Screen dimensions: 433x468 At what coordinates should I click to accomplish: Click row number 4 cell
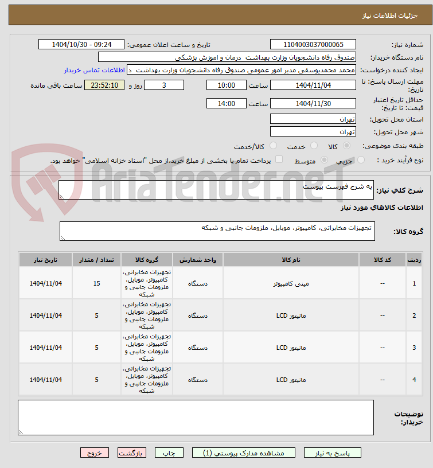click(x=414, y=380)
